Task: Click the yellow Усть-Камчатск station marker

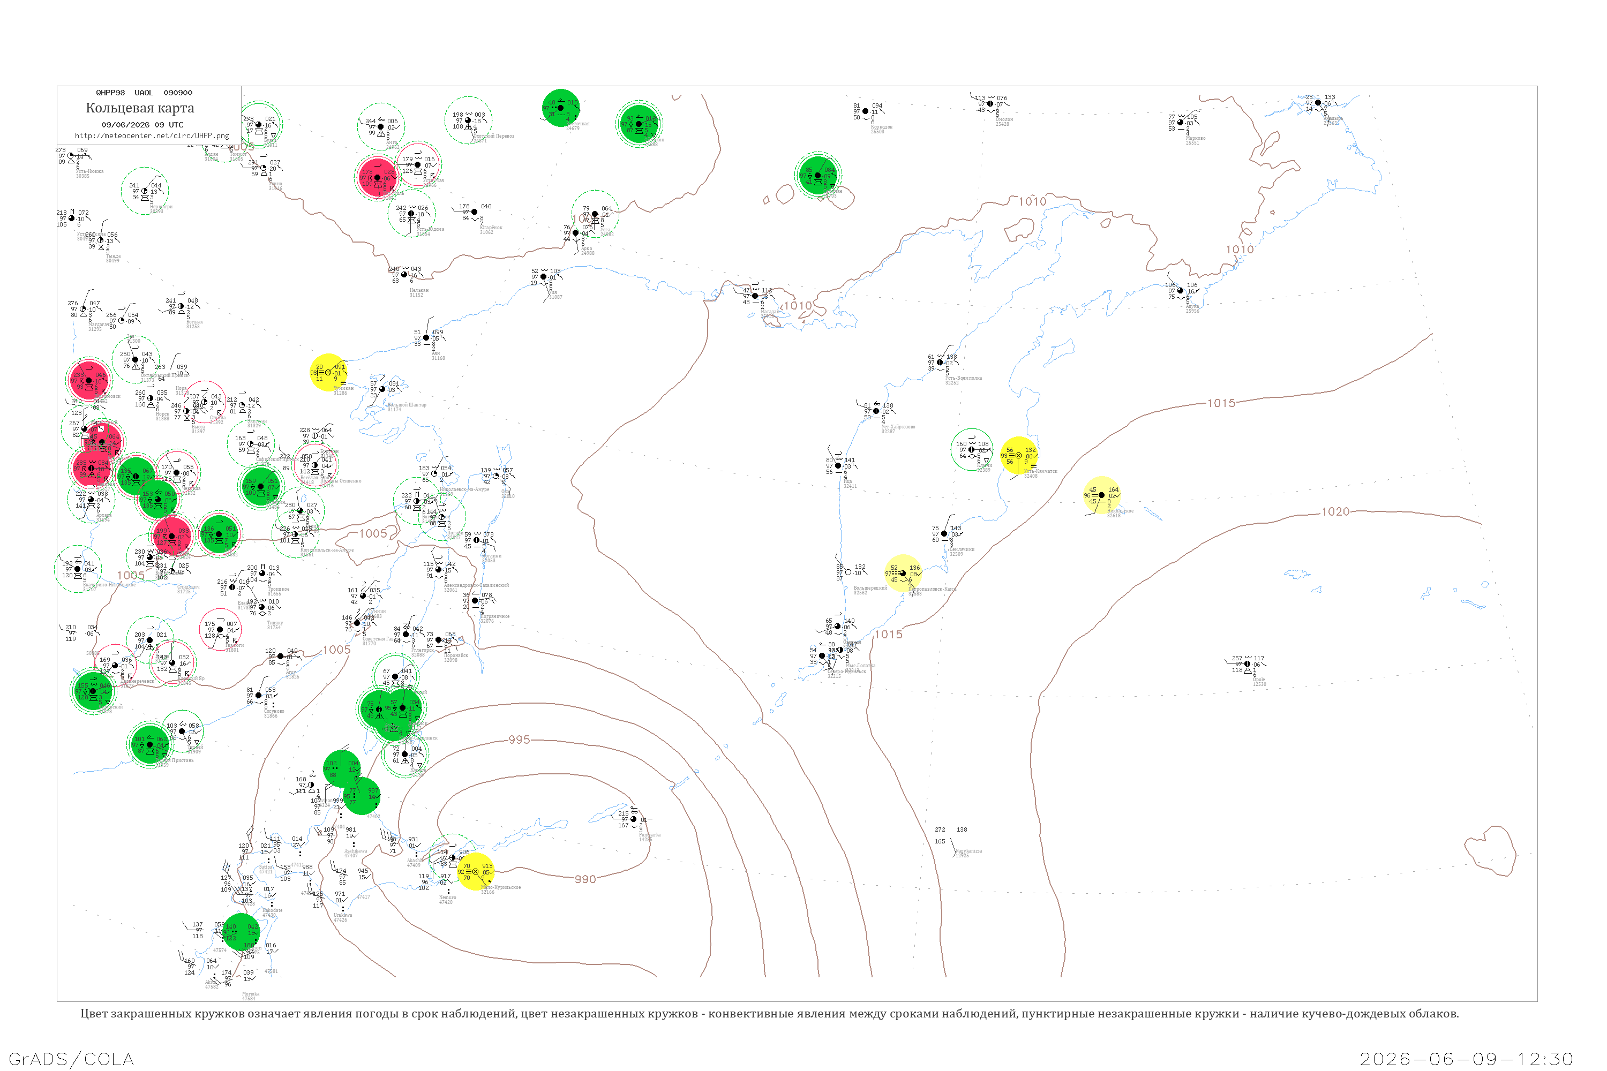Action: pos(1019,456)
